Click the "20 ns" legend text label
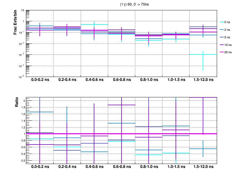The width and height of the screenshot is (243, 174). point(229,52)
